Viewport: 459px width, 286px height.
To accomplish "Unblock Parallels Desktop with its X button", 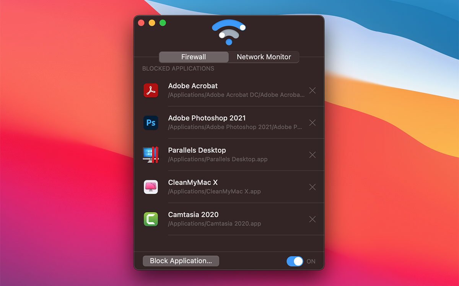I will (313, 155).
